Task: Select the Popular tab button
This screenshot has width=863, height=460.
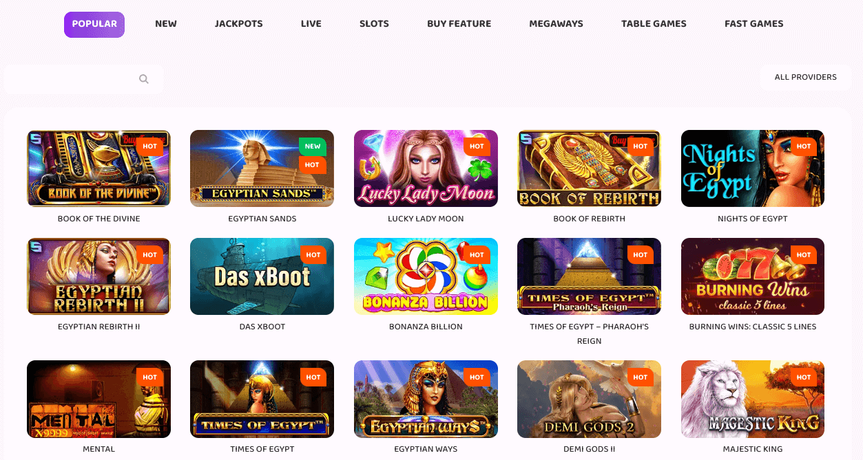Action: click(x=94, y=24)
